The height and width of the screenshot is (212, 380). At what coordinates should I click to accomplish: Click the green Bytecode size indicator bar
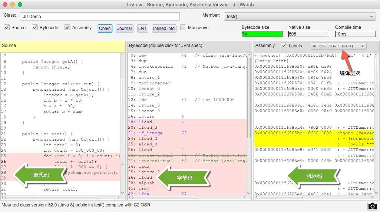(x=262, y=34)
